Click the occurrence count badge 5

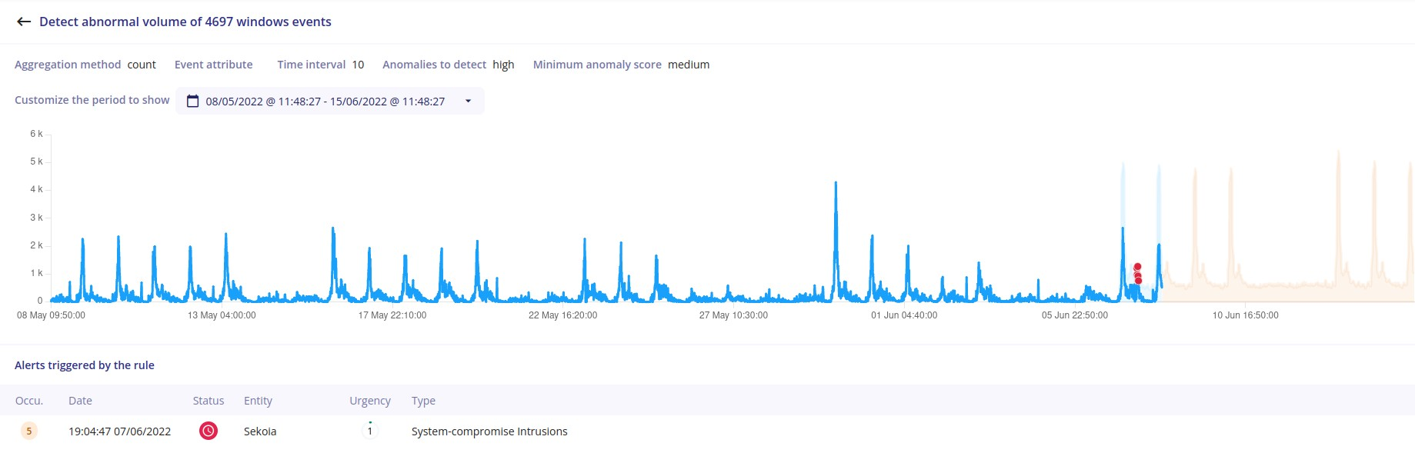point(29,431)
